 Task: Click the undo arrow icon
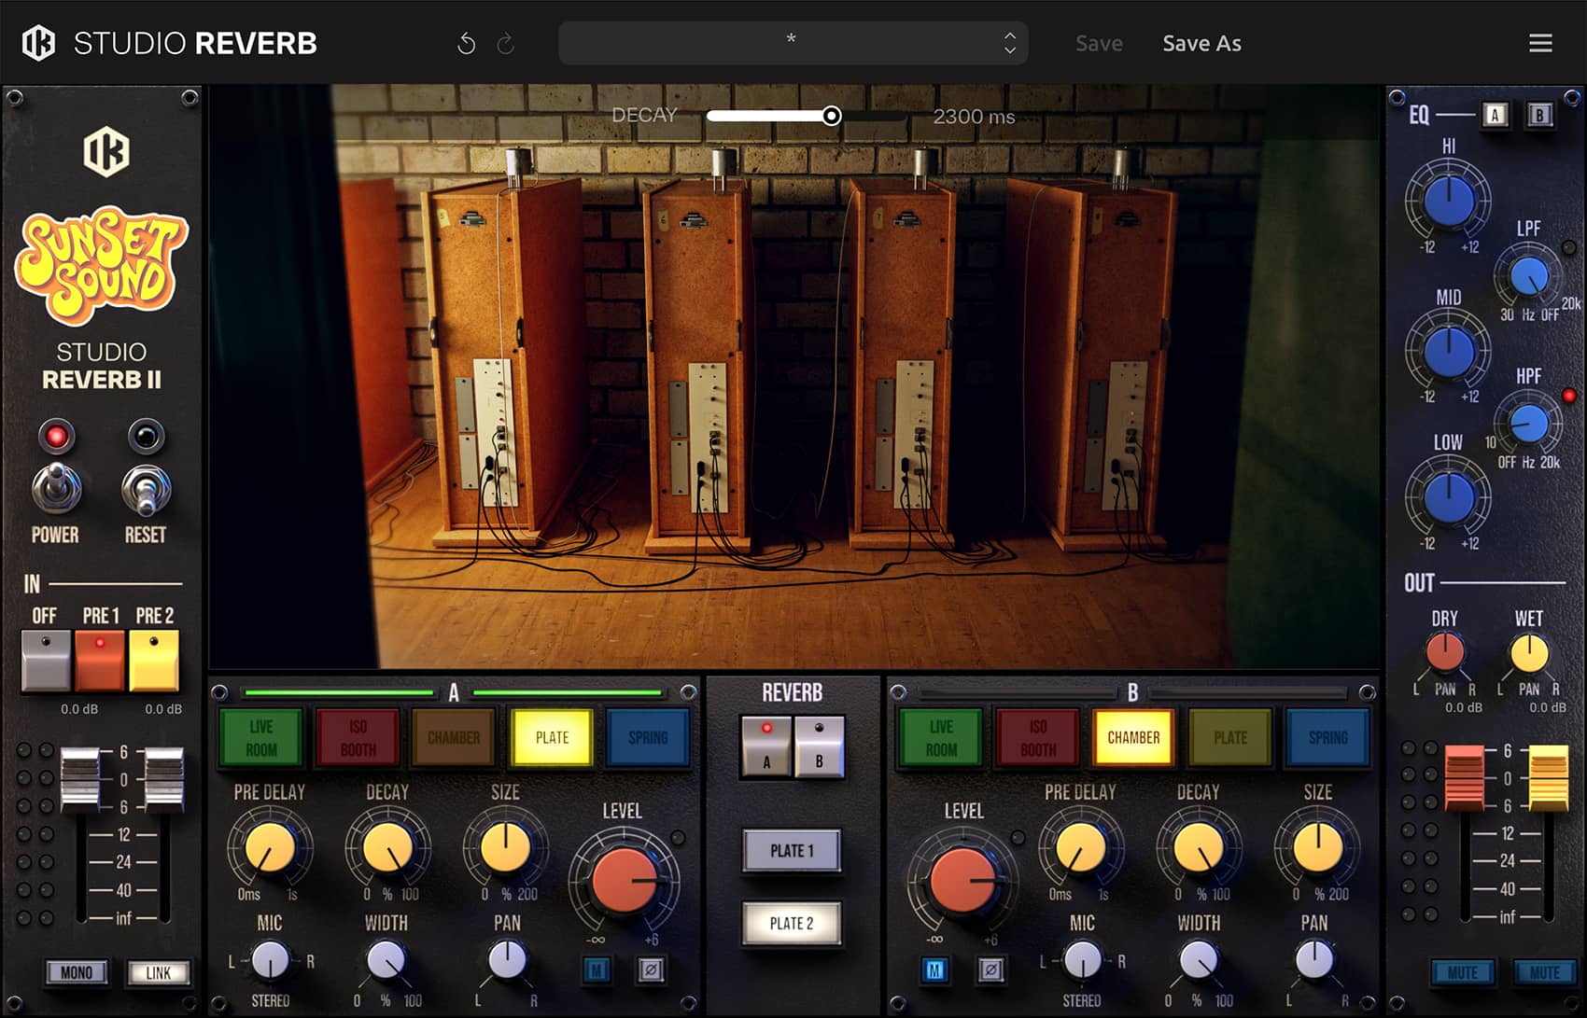[466, 44]
